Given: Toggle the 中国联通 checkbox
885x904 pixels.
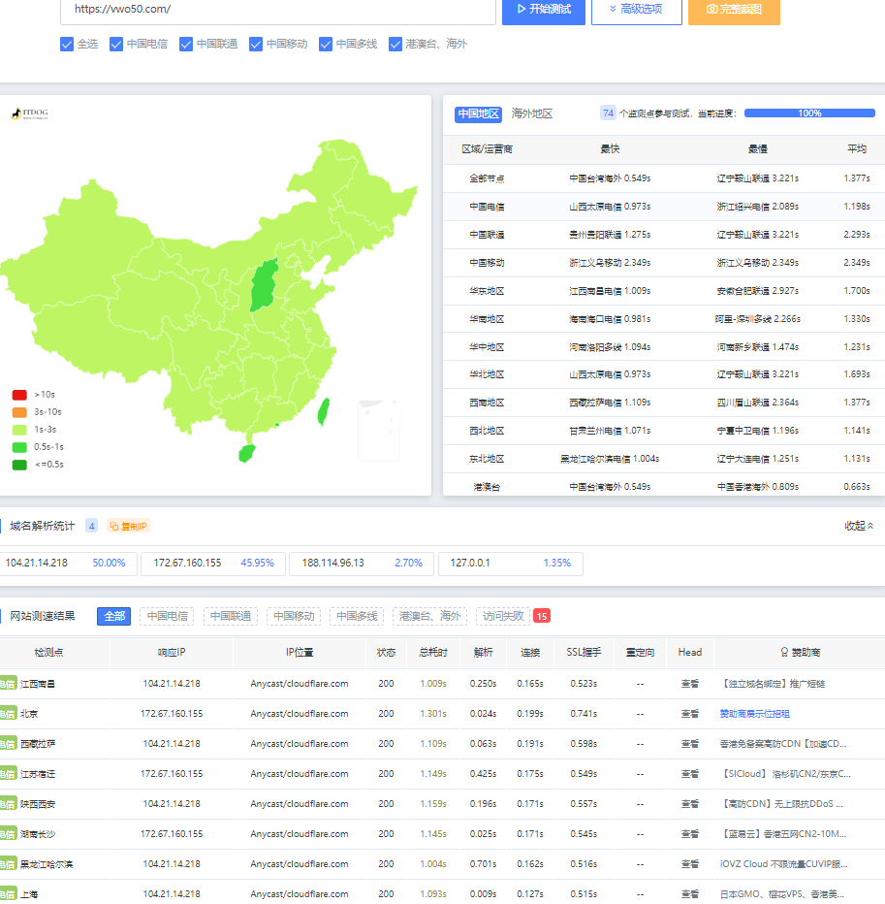Looking at the screenshot, I should (186, 45).
